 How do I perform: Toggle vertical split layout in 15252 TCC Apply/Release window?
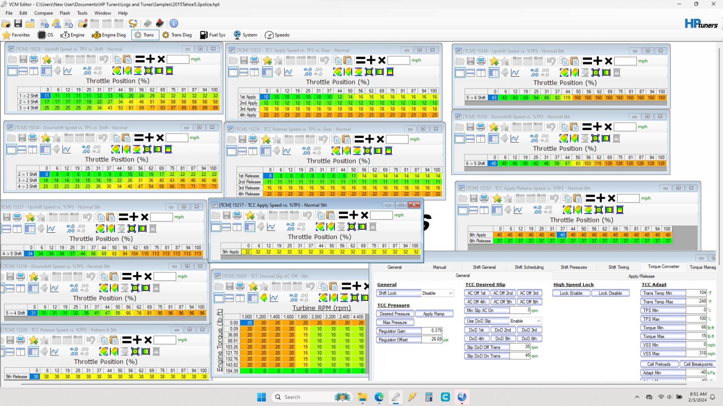pos(484,210)
